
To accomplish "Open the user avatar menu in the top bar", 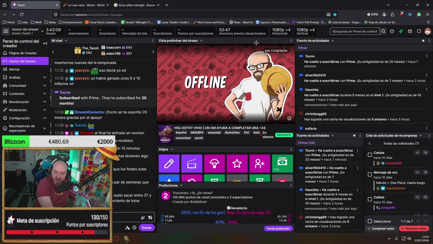I will 428,31.
